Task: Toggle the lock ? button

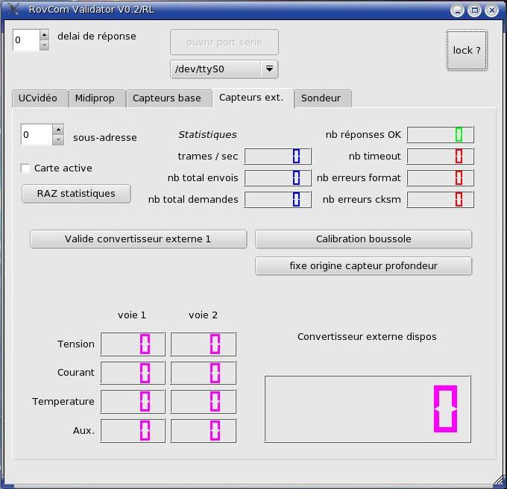Action: (x=467, y=50)
